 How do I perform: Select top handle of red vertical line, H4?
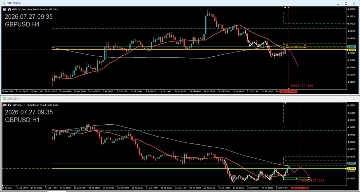[289, 8]
